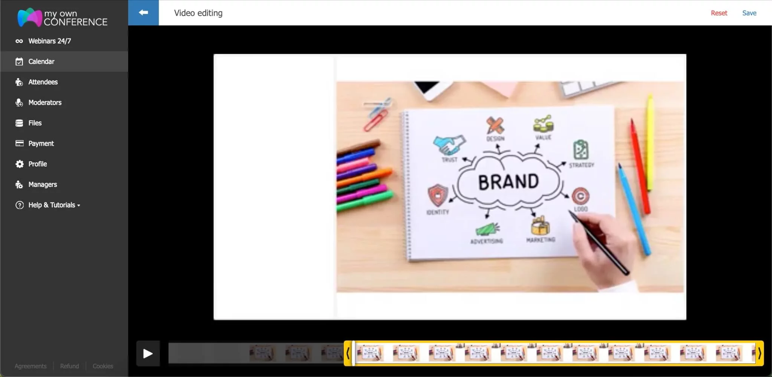Click the Help question mark icon
This screenshot has height=377, width=772.
pos(19,205)
